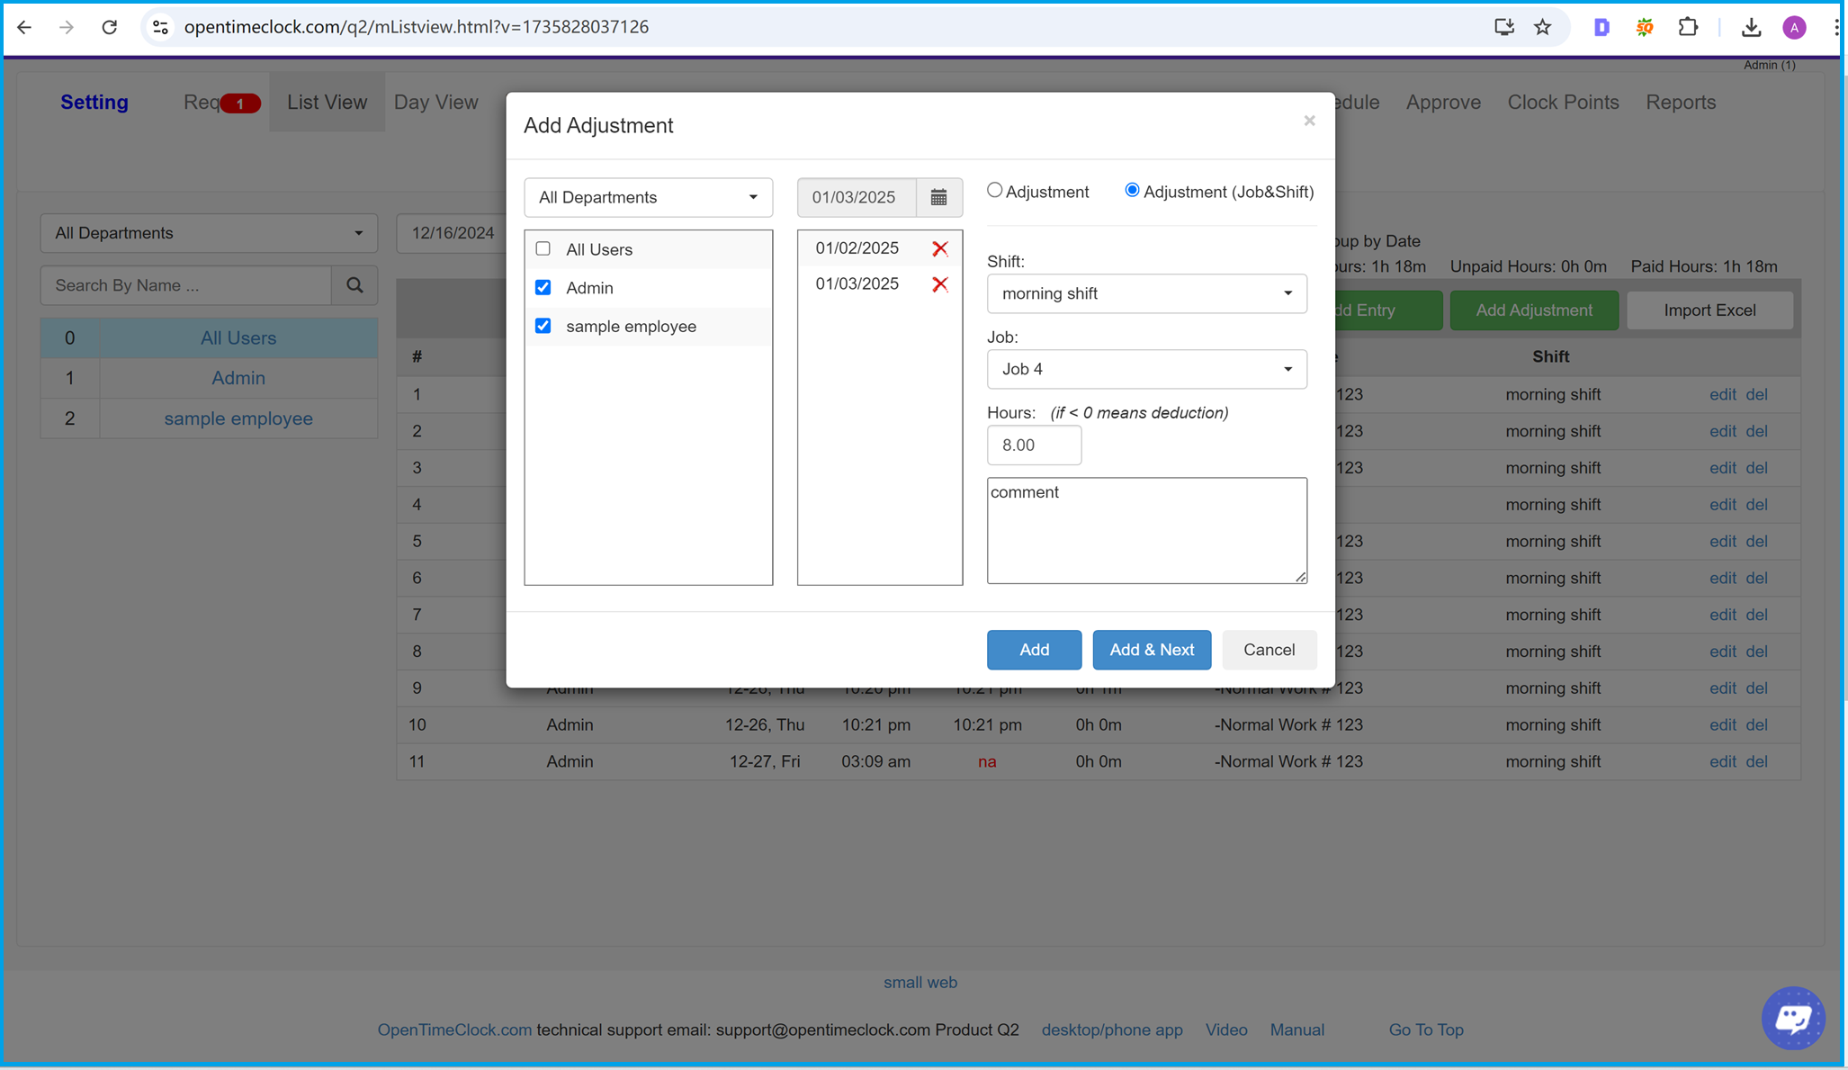This screenshot has width=1848, height=1070.
Task: Select Admin in the sidebar user list
Action: [238, 378]
